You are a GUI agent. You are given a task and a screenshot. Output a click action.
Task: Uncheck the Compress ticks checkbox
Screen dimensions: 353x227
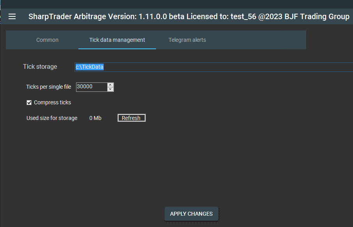coord(29,103)
